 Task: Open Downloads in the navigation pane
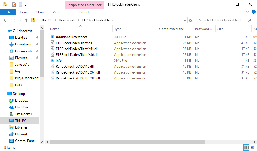(x=23, y=44)
